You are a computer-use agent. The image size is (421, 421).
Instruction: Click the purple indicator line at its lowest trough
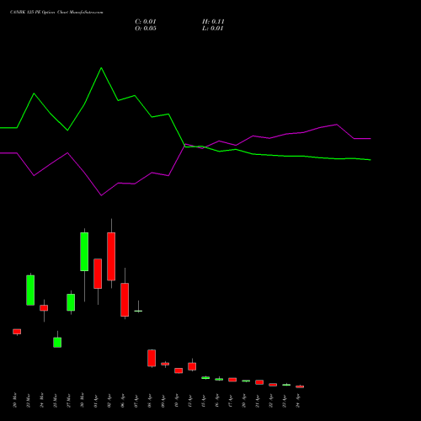tap(101, 195)
